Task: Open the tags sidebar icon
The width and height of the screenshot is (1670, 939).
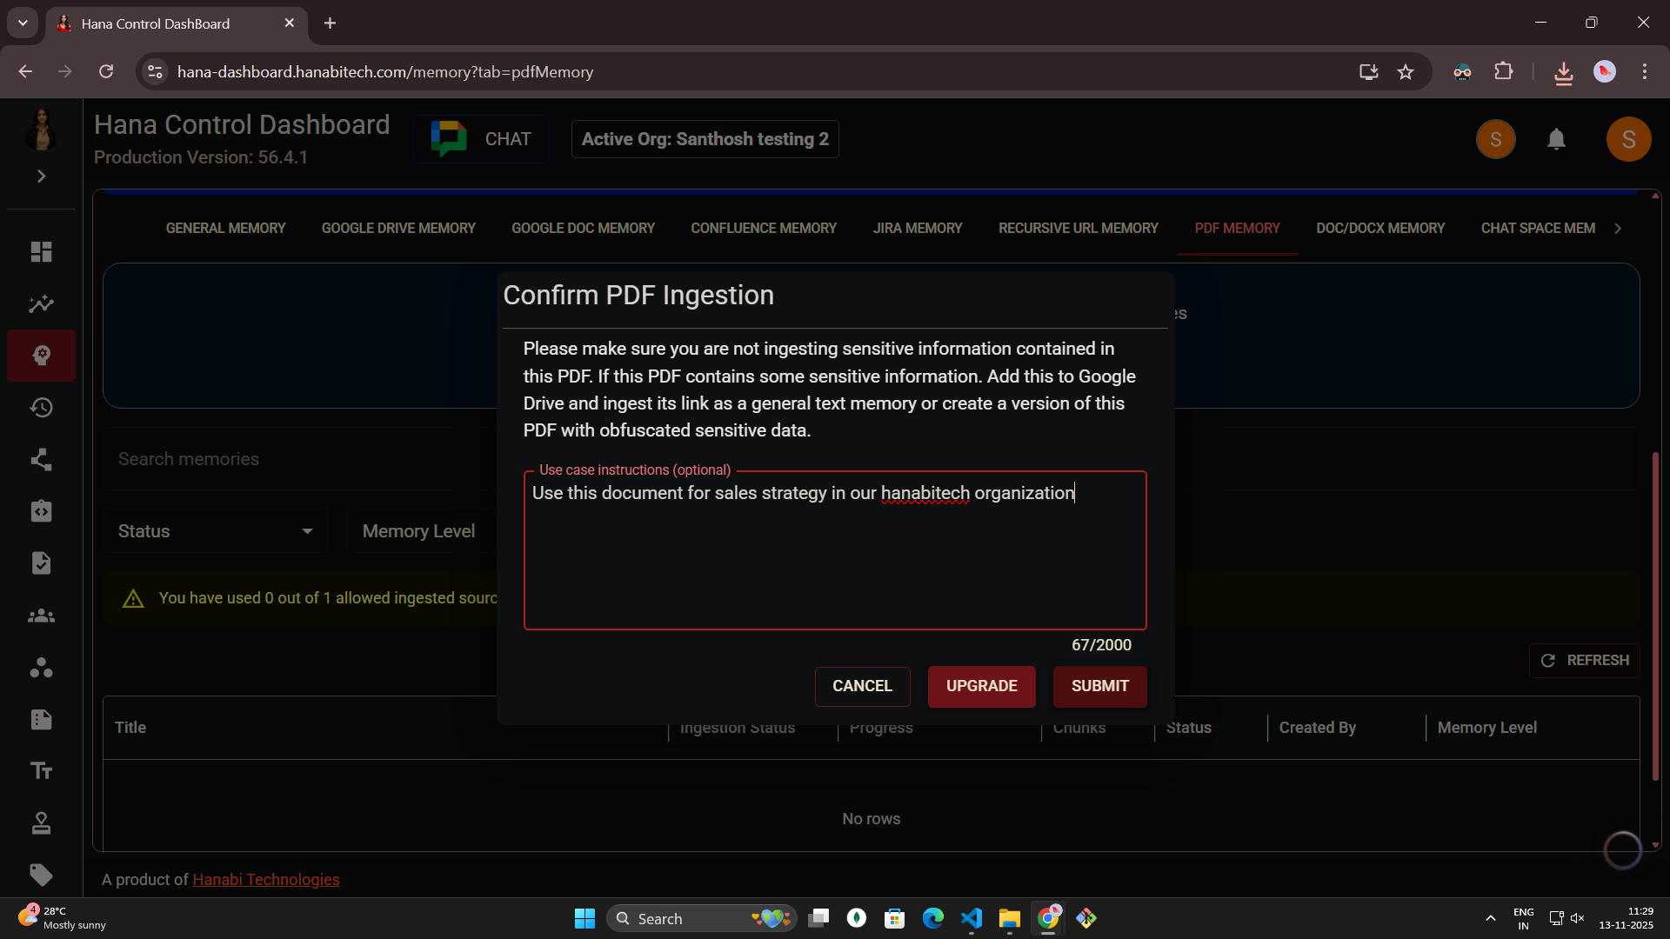Action: point(41,875)
